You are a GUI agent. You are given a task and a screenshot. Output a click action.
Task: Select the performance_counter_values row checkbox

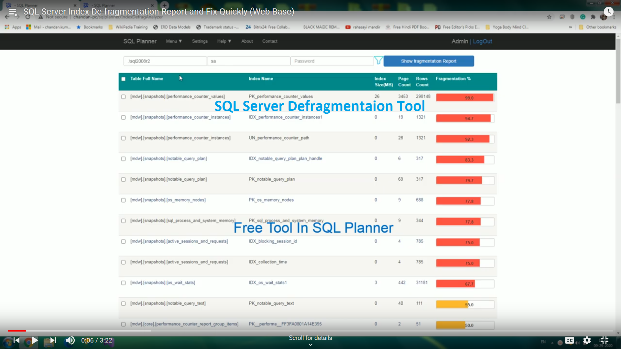(x=123, y=96)
